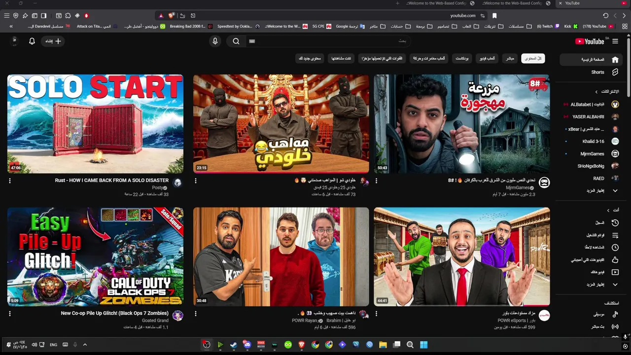This screenshot has height=355, width=631.
Task: Focus the YouTube search (بحث) field
Action: pos(328,41)
